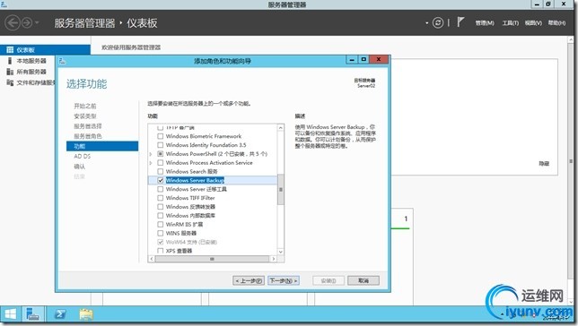Open the navigation history dropdown beside forward arrow
578x326 pixels.
tap(37, 22)
